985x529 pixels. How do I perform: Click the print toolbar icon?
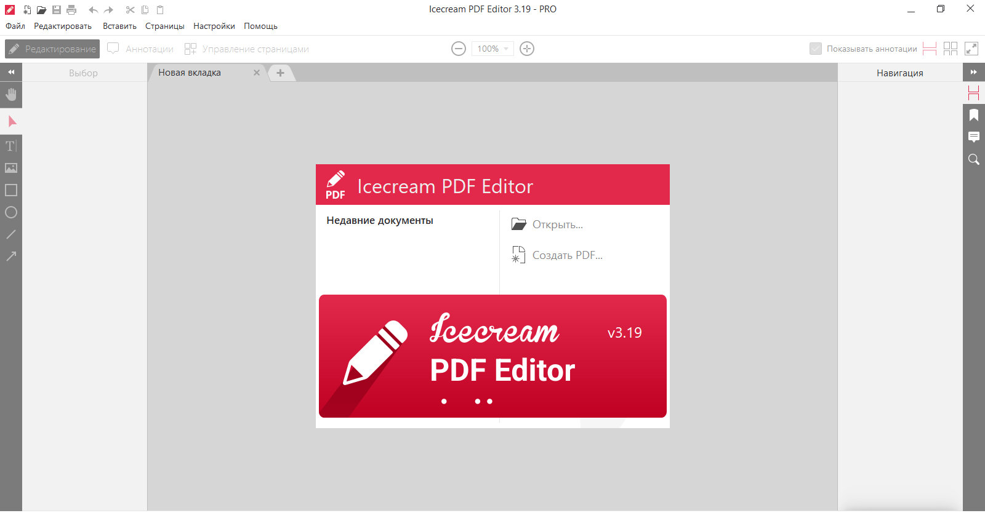pyautogui.click(x=71, y=10)
